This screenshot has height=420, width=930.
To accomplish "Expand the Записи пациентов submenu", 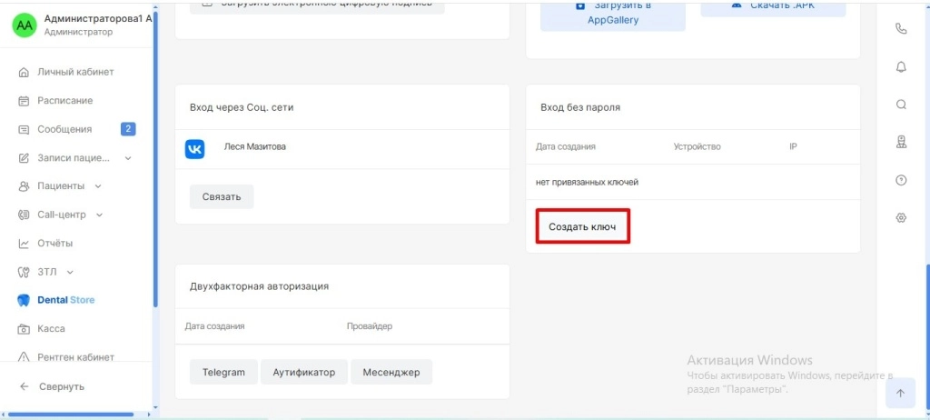I will [128, 158].
